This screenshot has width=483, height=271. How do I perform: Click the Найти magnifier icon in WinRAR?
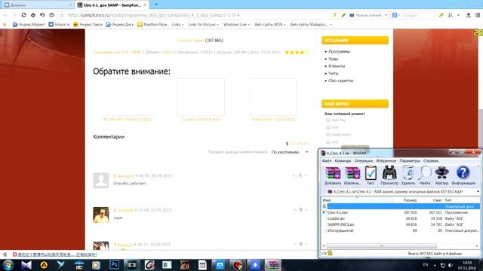tap(425, 173)
